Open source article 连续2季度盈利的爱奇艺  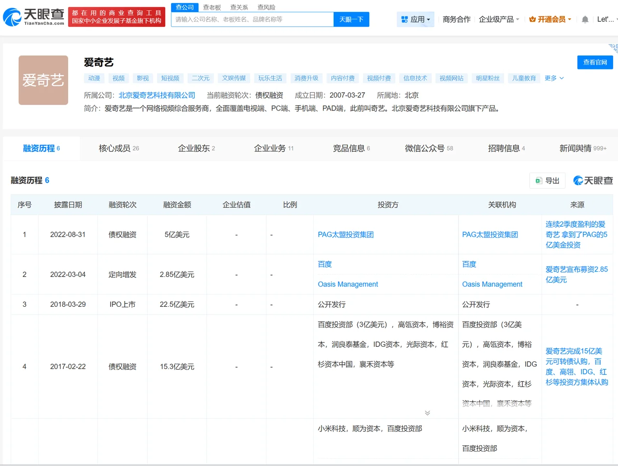click(x=576, y=235)
